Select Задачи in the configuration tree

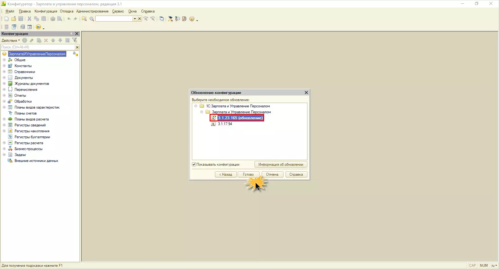tap(20, 155)
